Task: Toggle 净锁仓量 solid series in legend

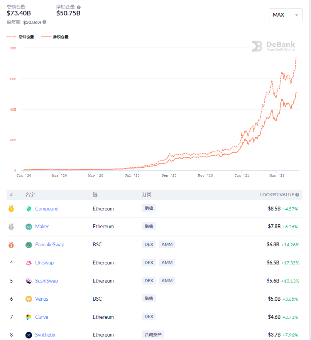Action: [x=55, y=37]
